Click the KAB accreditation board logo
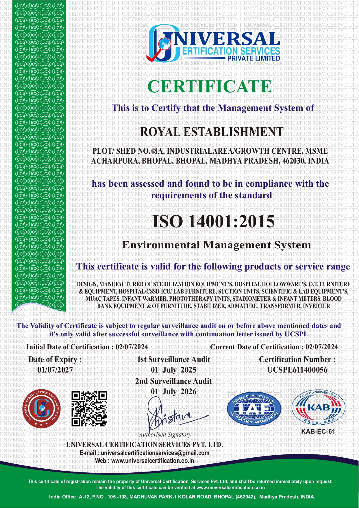This screenshot has width=359, height=508. click(x=318, y=407)
